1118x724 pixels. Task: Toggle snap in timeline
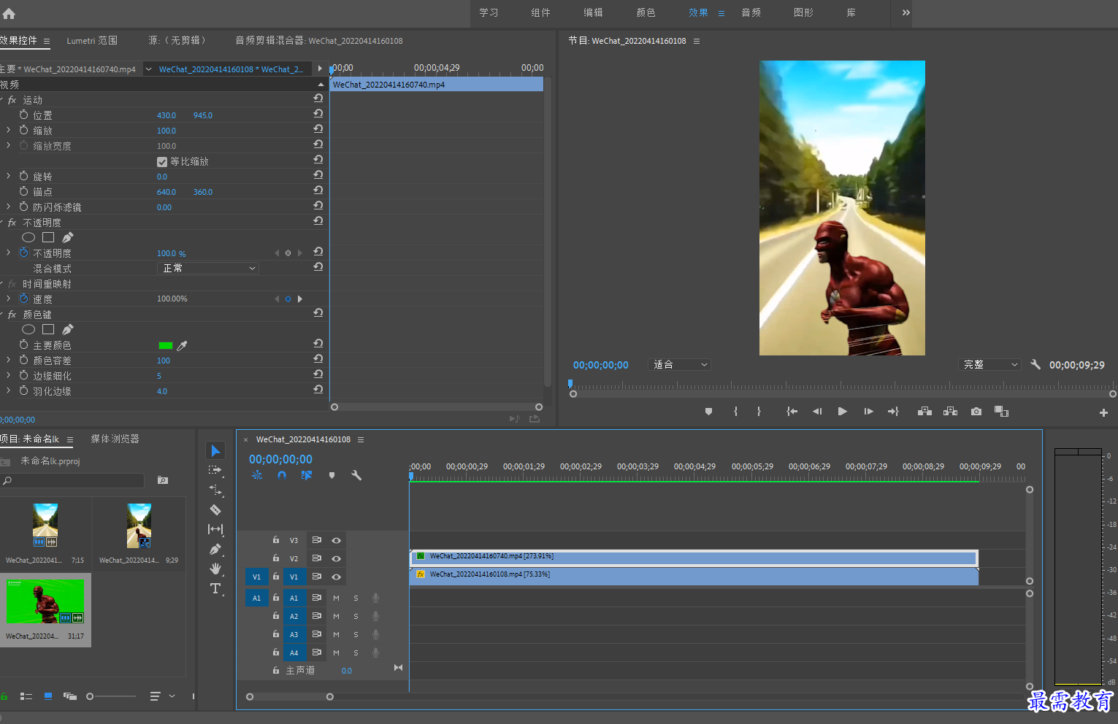(282, 475)
